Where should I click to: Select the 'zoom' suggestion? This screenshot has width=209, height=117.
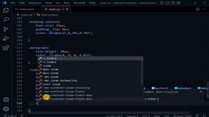[x=90, y=66]
